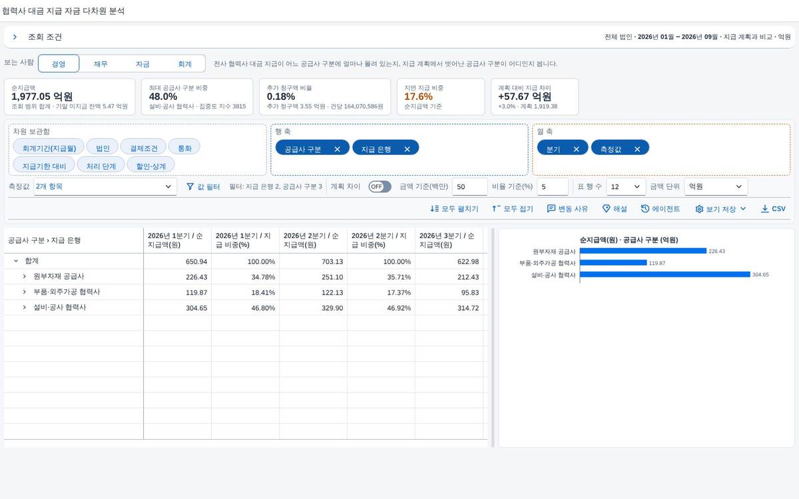Viewport: 799px width, 499px height.
Task: Select the 통화 dimension chip
Action: pyautogui.click(x=184, y=147)
